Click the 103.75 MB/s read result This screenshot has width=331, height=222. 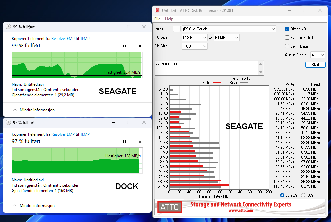click(x=309, y=186)
